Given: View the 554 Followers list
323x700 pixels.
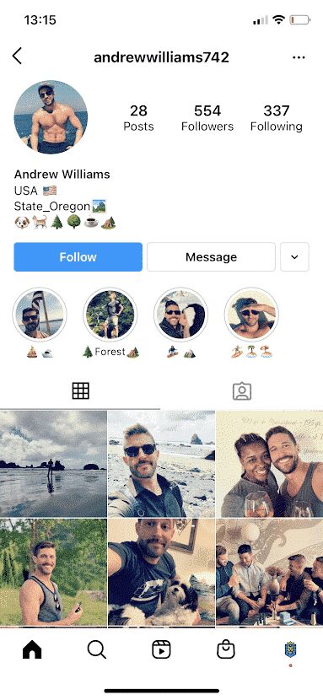Looking at the screenshot, I should (x=207, y=118).
